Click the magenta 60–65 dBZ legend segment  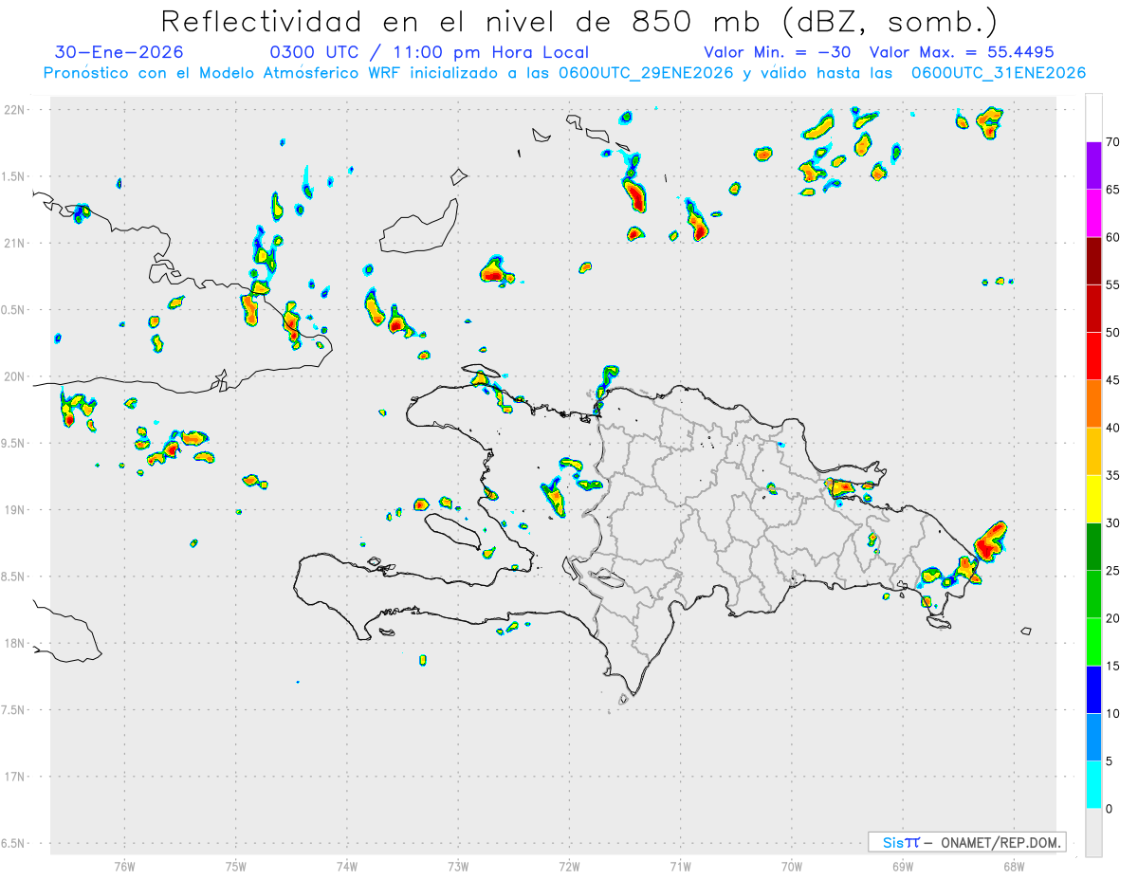click(x=1093, y=213)
